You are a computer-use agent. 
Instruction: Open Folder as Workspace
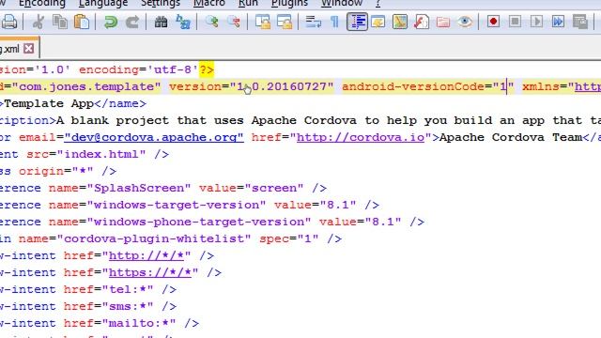pos(443,22)
